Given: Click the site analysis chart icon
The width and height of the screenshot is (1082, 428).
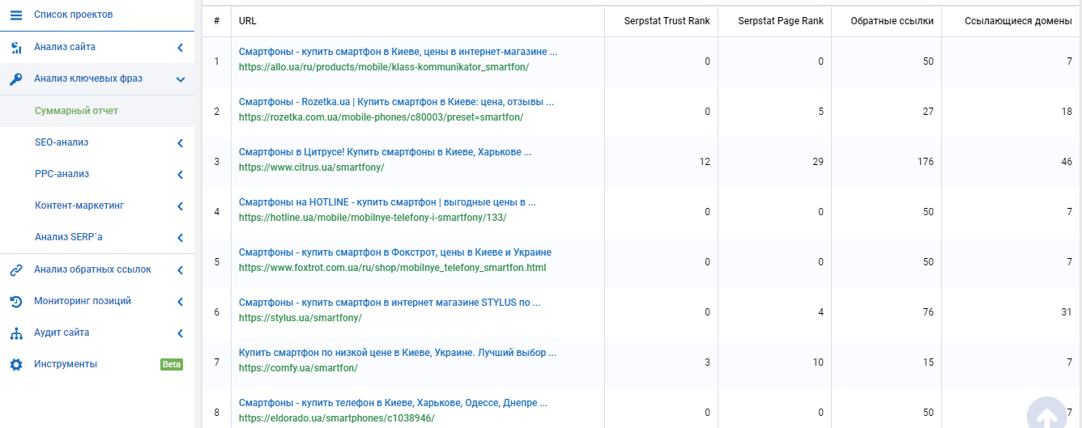Looking at the screenshot, I should [16, 48].
